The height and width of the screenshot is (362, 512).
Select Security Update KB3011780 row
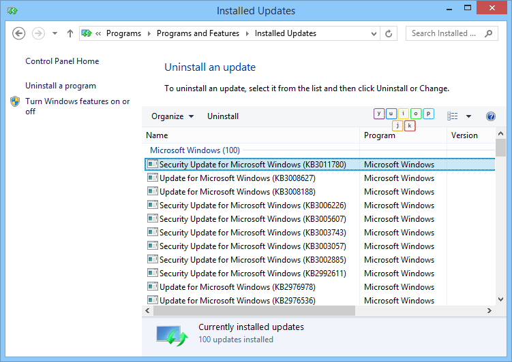[x=320, y=165]
